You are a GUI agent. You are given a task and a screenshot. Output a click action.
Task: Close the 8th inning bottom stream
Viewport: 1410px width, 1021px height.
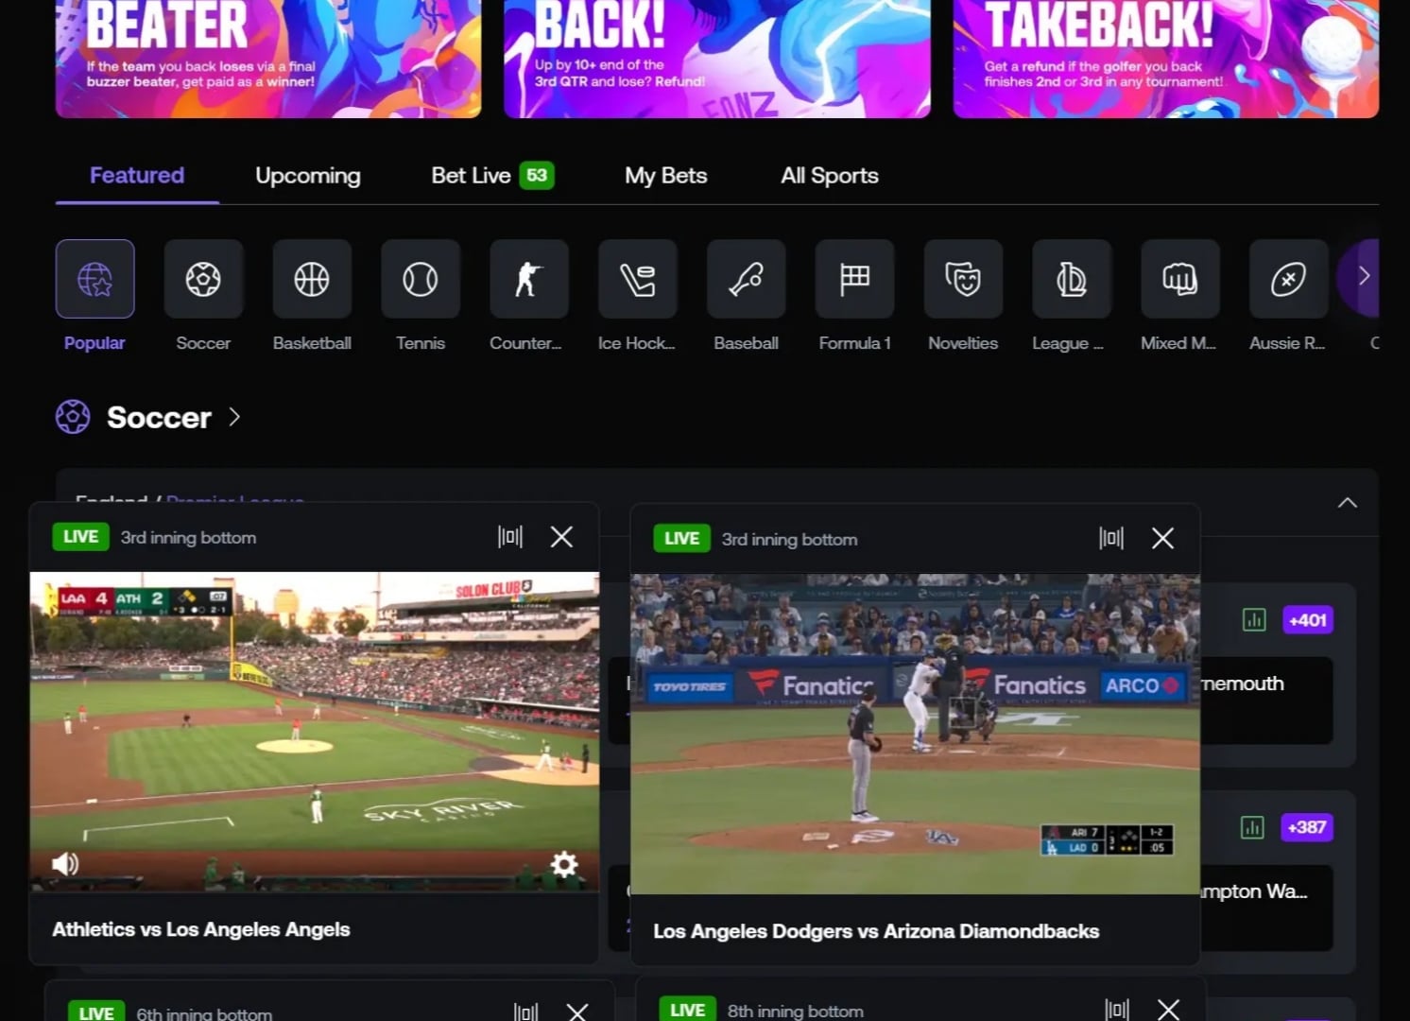click(1168, 1010)
